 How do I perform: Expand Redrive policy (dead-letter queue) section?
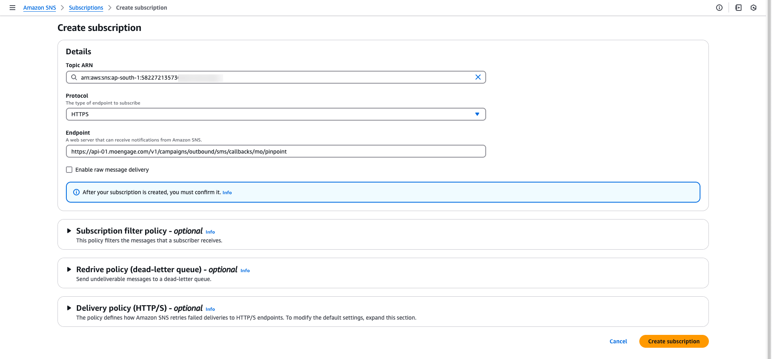pos(69,269)
